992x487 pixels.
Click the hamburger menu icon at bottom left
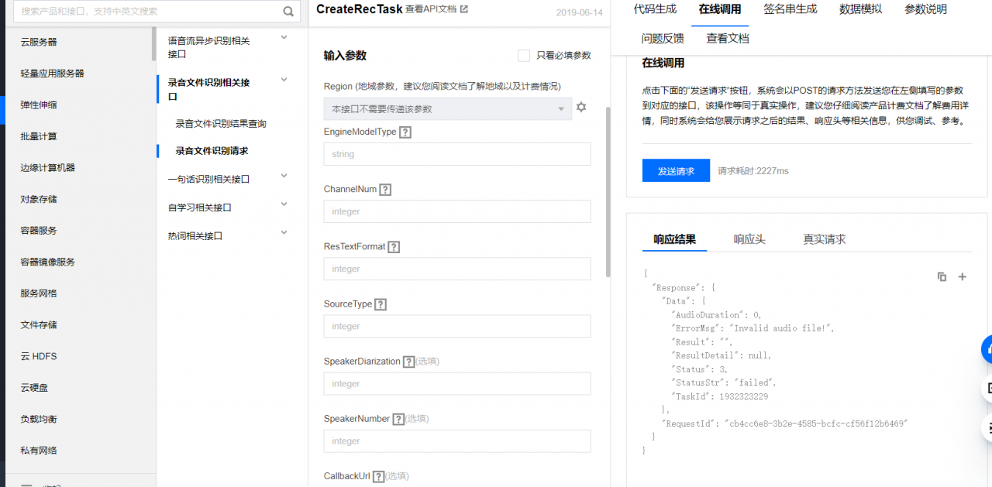coord(26,484)
